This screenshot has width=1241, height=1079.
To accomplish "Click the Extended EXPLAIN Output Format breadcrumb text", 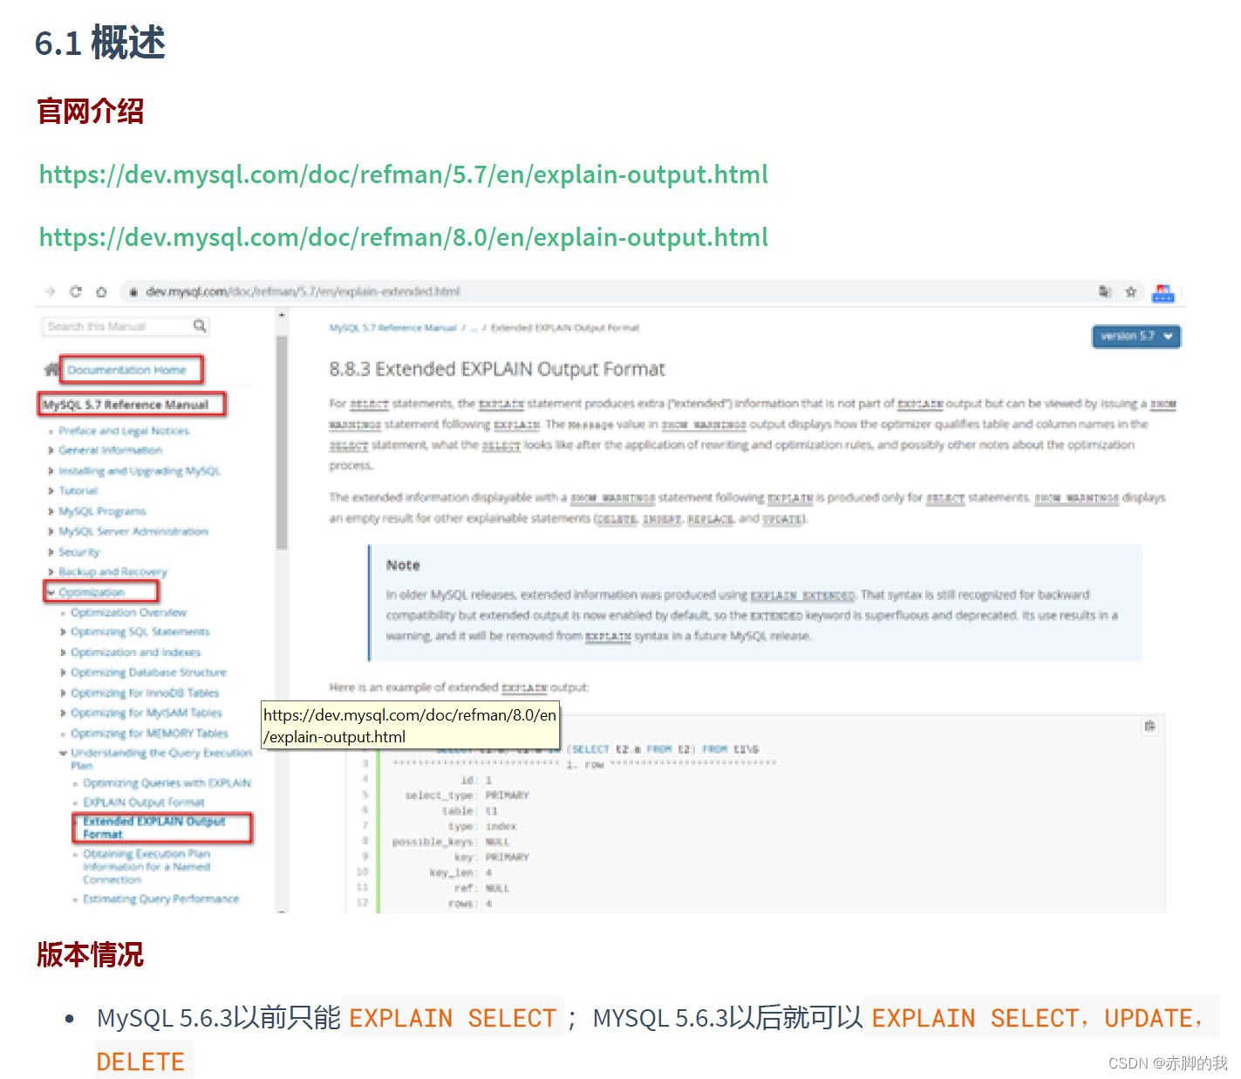I will pos(565,328).
